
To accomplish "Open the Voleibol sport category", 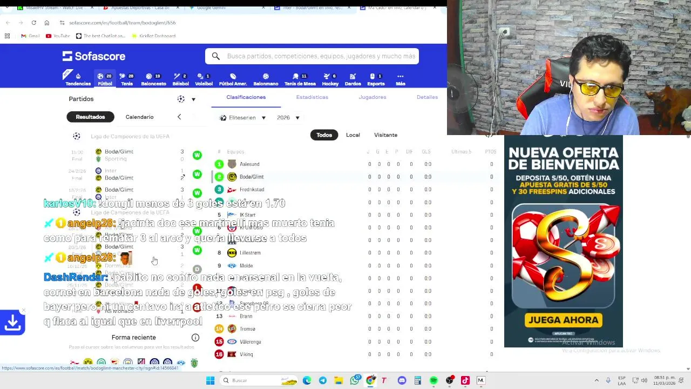I will tap(204, 79).
